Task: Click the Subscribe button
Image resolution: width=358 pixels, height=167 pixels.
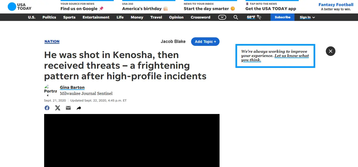Action: [283, 17]
